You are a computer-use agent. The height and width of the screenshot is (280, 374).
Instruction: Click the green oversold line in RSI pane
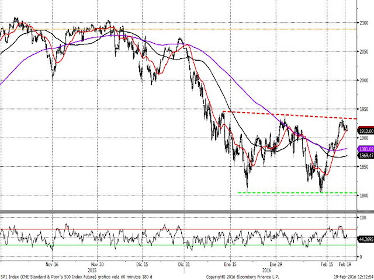(178, 245)
